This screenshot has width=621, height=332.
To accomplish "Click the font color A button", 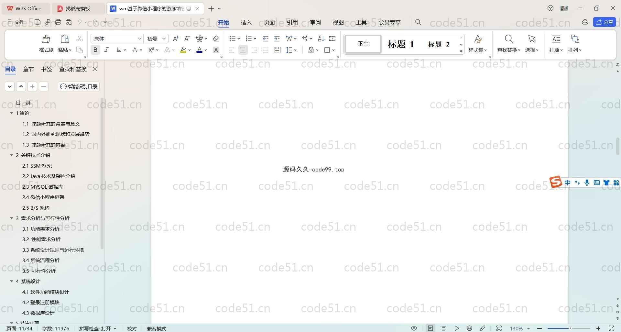I will point(199,50).
